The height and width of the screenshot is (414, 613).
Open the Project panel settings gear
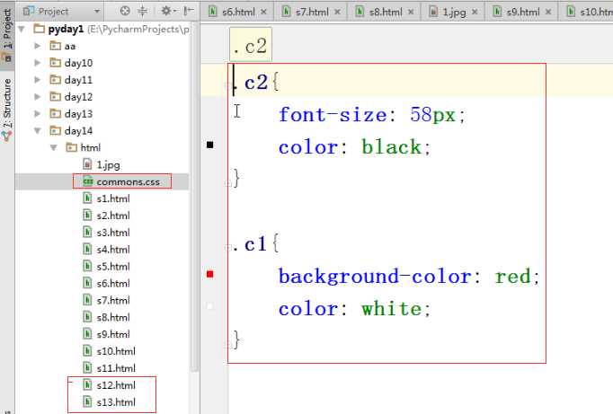point(166,11)
